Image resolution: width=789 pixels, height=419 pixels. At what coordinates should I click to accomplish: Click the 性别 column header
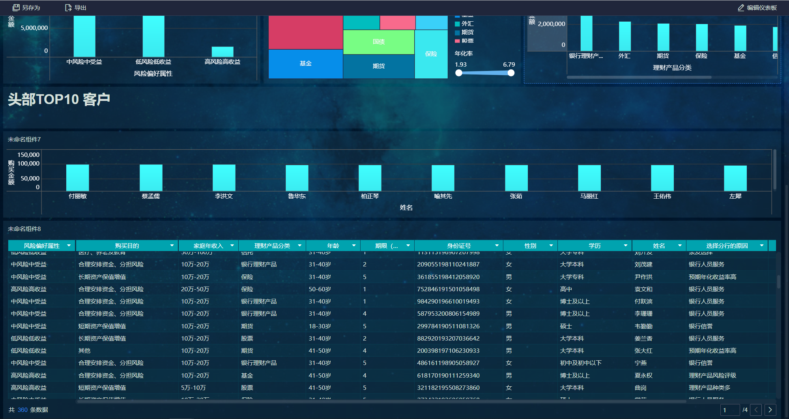[x=530, y=246]
